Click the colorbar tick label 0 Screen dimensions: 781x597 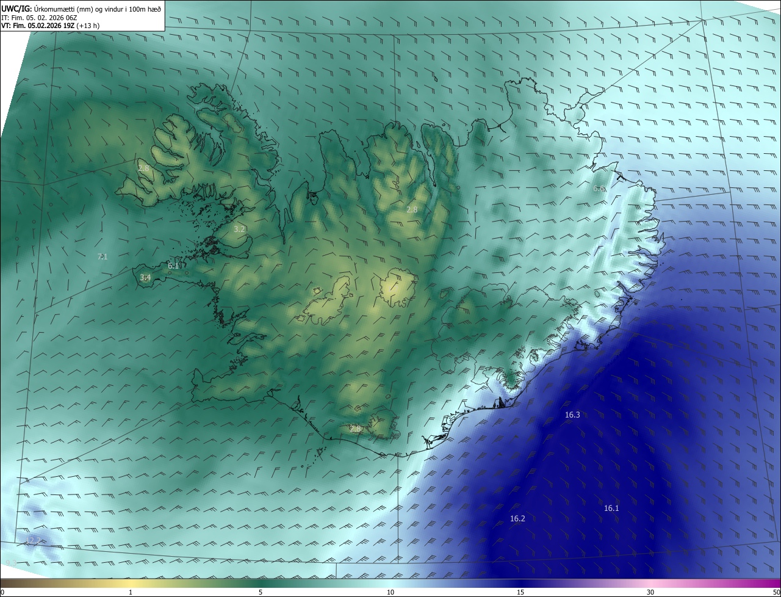(x=2, y=592)
